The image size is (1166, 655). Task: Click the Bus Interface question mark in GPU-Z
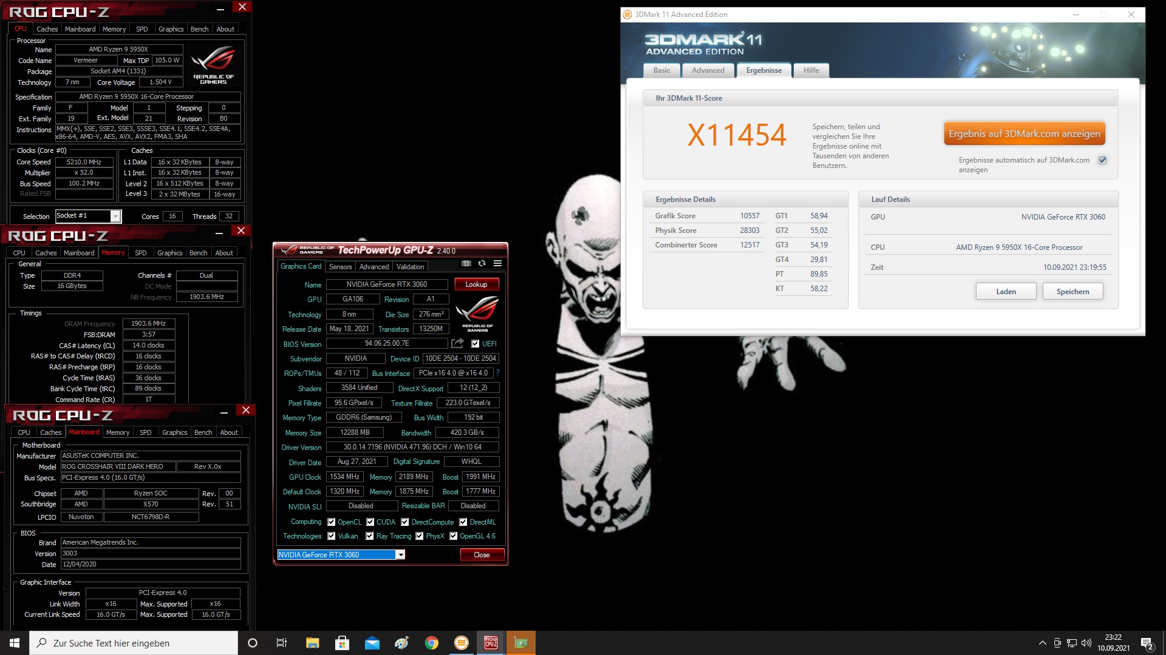click(498, 373)
